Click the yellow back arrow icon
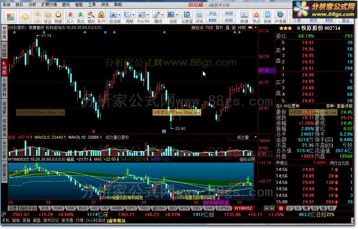The height and width of the screenshot is (229, 358). [25, 17]
